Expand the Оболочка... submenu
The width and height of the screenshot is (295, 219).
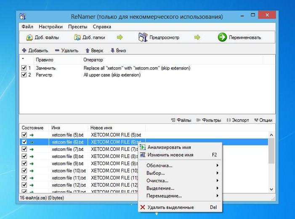click(x=180, y=166)
